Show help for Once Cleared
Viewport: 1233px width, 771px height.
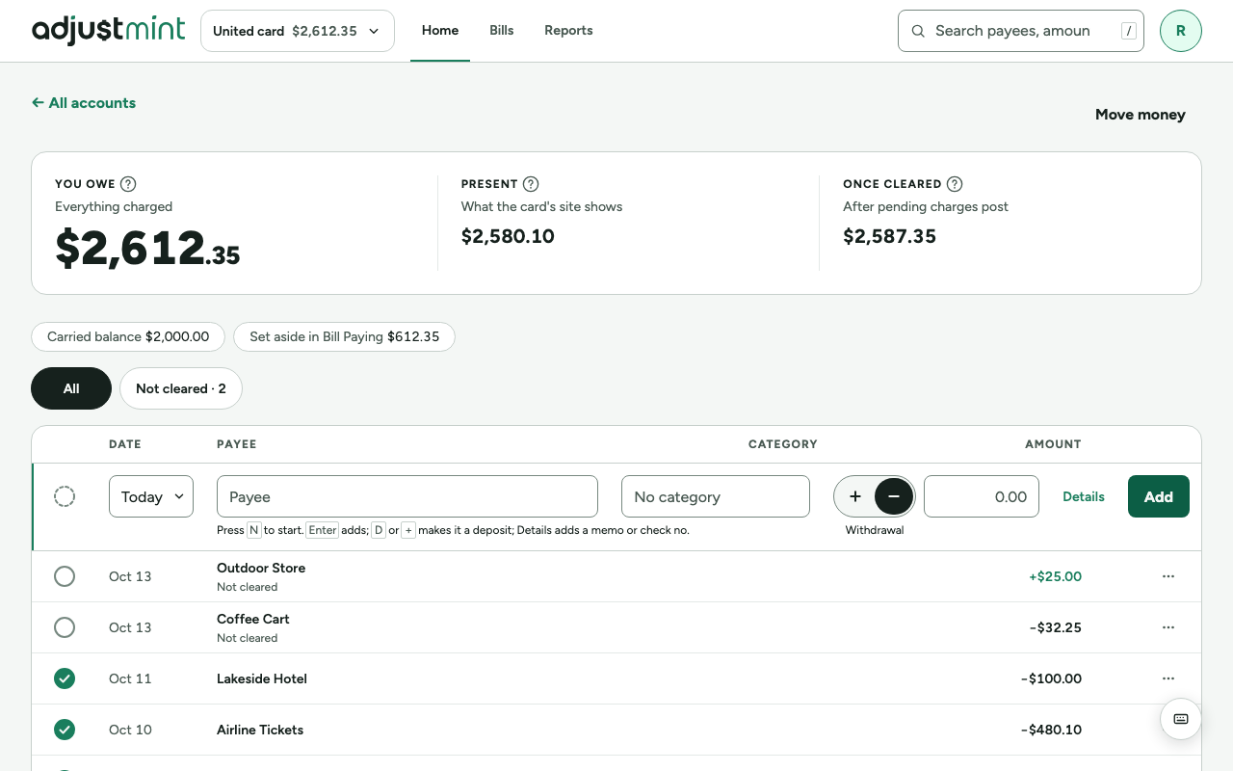click(x=955, y=184)
